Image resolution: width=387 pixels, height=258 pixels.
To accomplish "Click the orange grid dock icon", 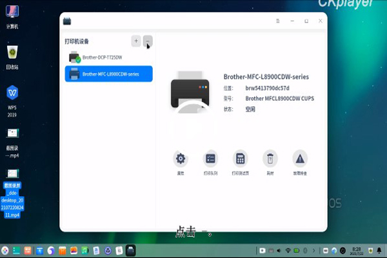I will click(28, 251).
